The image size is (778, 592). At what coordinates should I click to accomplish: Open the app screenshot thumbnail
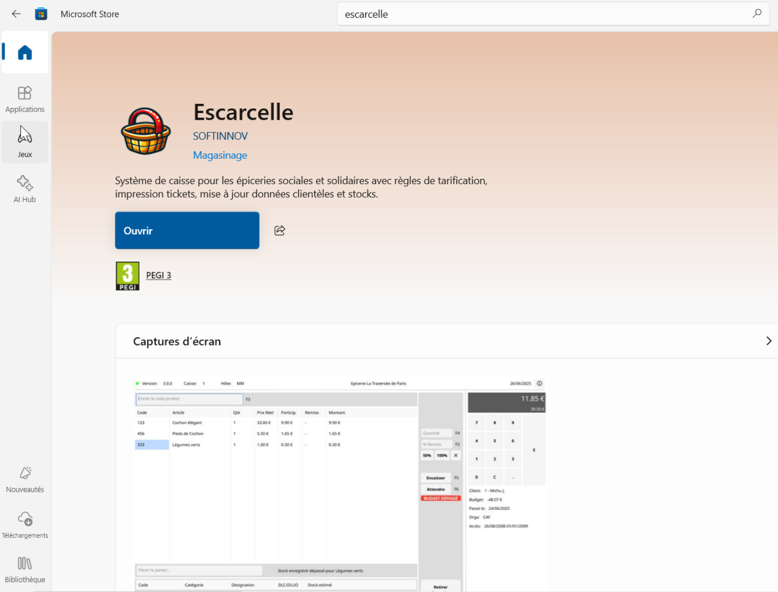point(340,483)
